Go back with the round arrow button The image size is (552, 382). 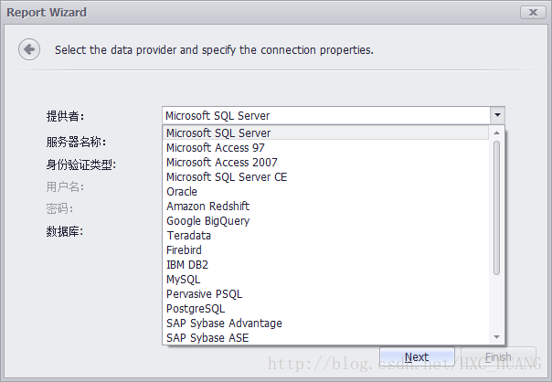(x=29, y=49)
